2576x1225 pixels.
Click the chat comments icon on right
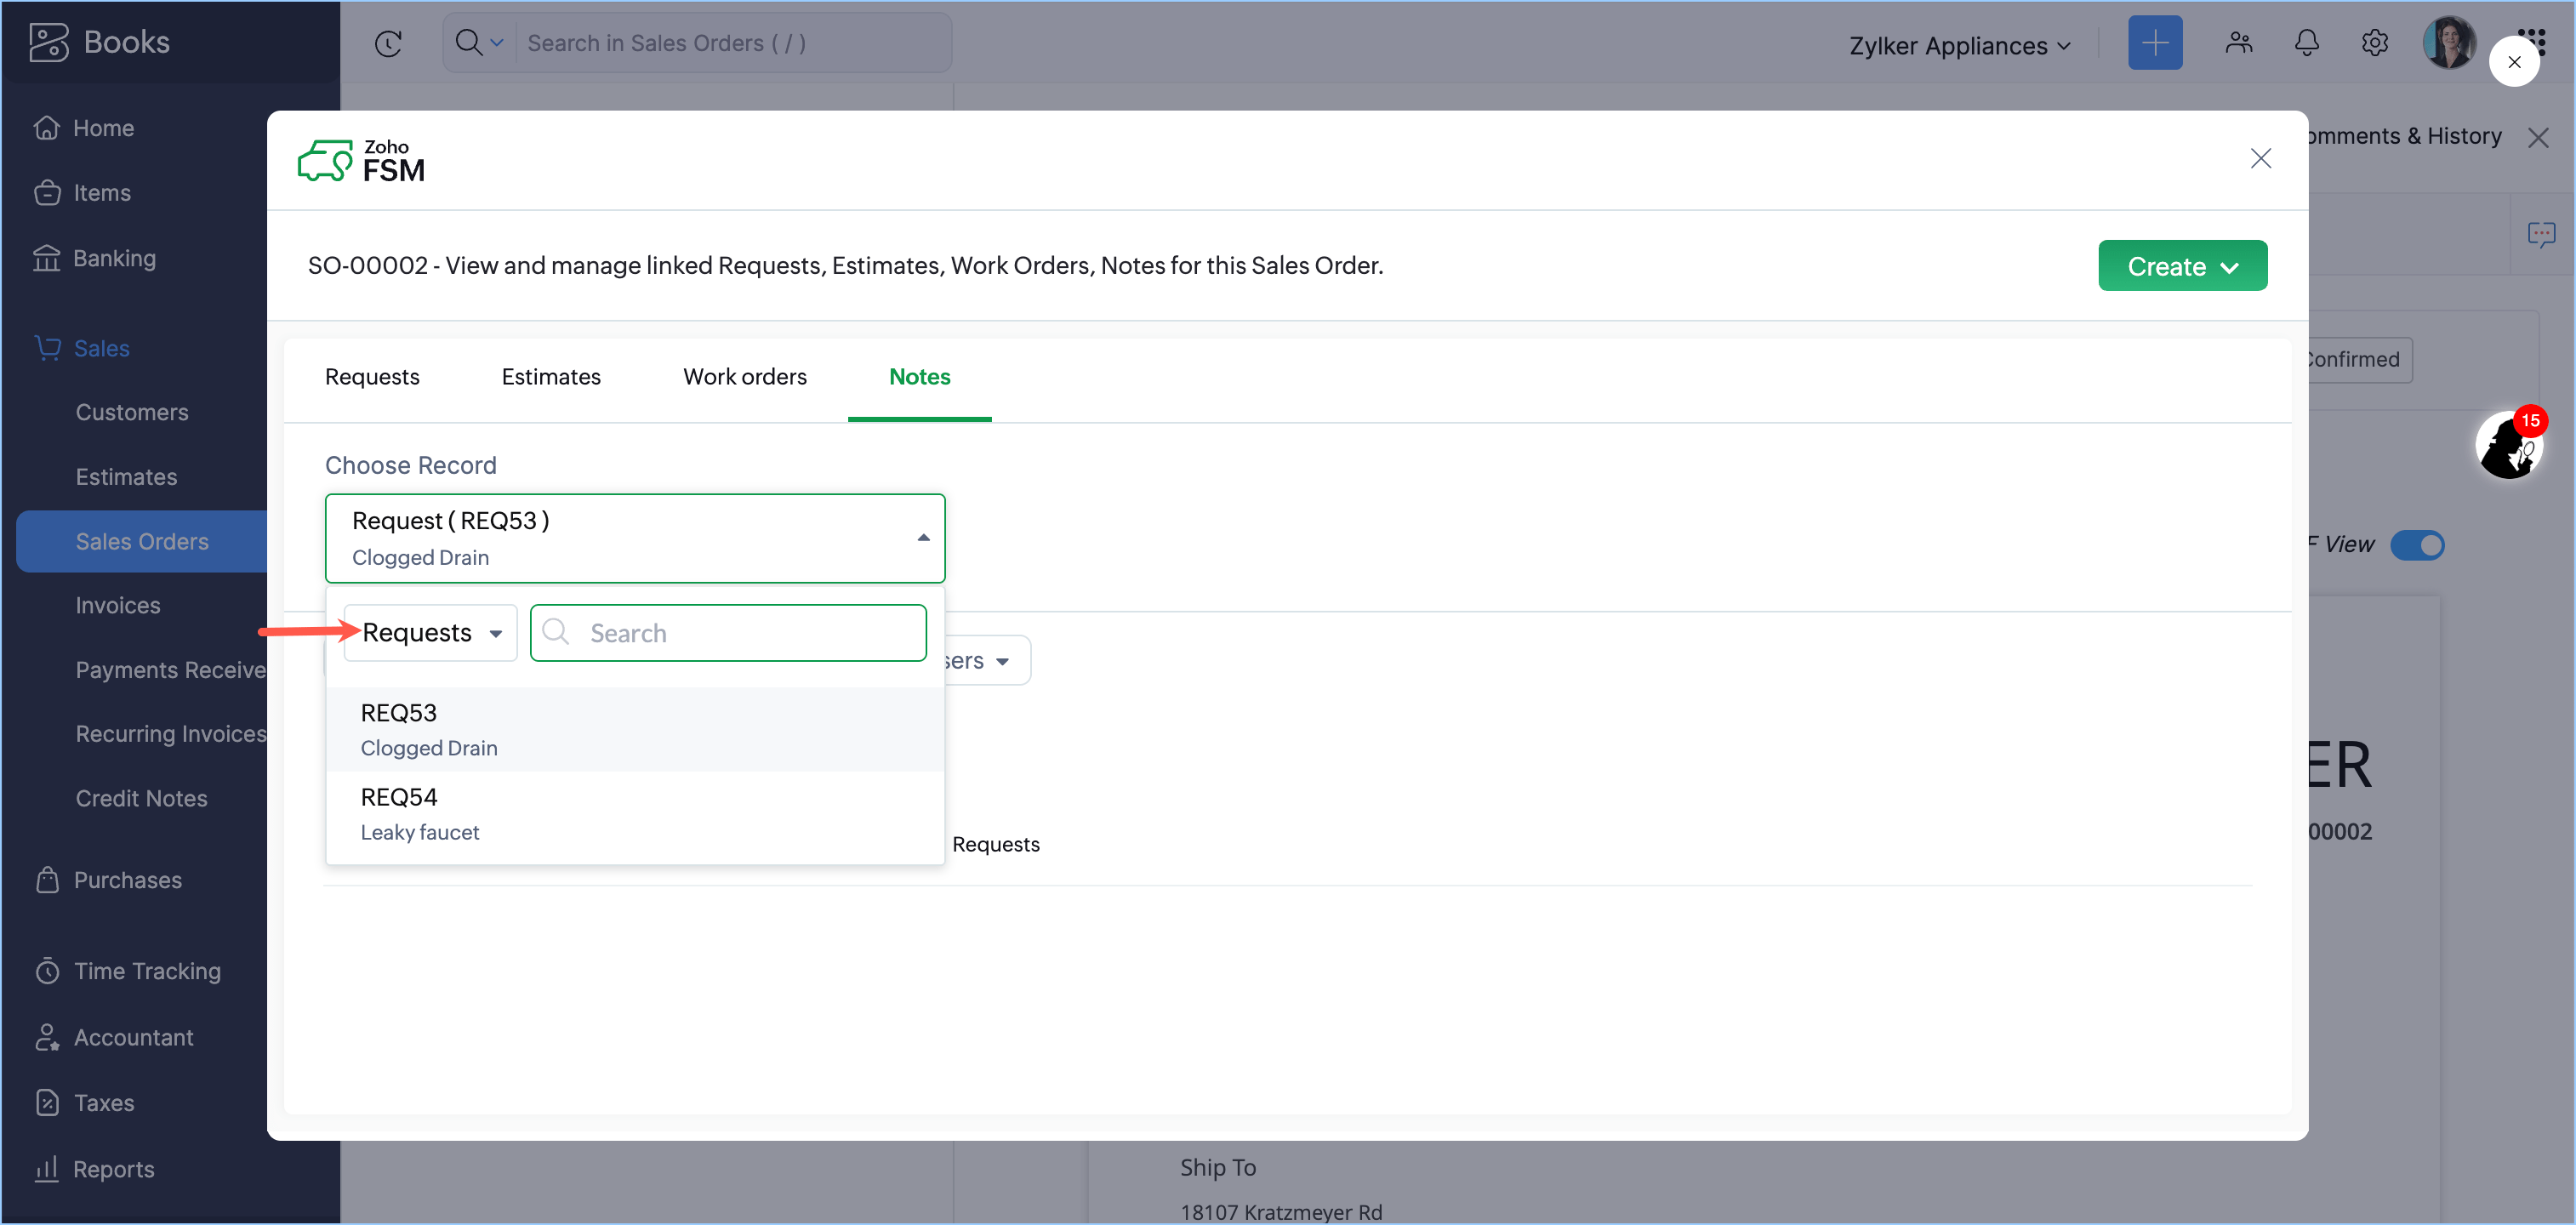pyautogui.click(x=2540, y=235)
